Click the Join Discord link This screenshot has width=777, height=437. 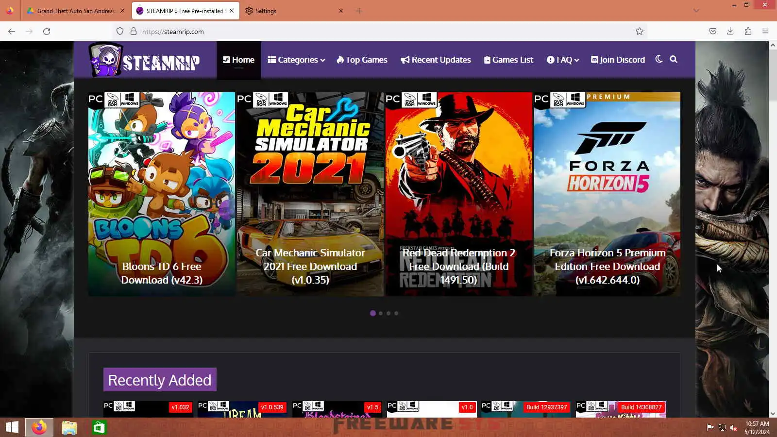(618, 60)
